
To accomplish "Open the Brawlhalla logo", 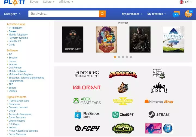I will pos(123,74).
